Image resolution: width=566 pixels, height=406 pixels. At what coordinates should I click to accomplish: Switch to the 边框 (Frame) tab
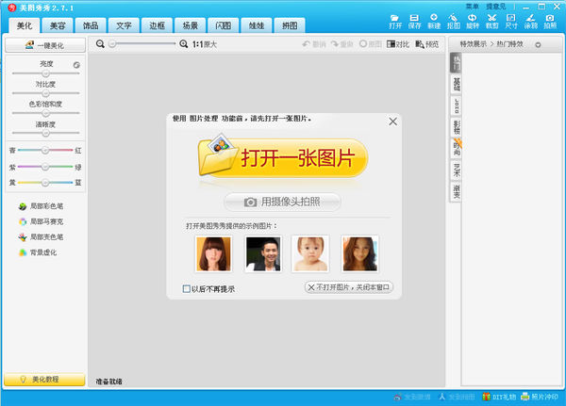pos(157,25)
